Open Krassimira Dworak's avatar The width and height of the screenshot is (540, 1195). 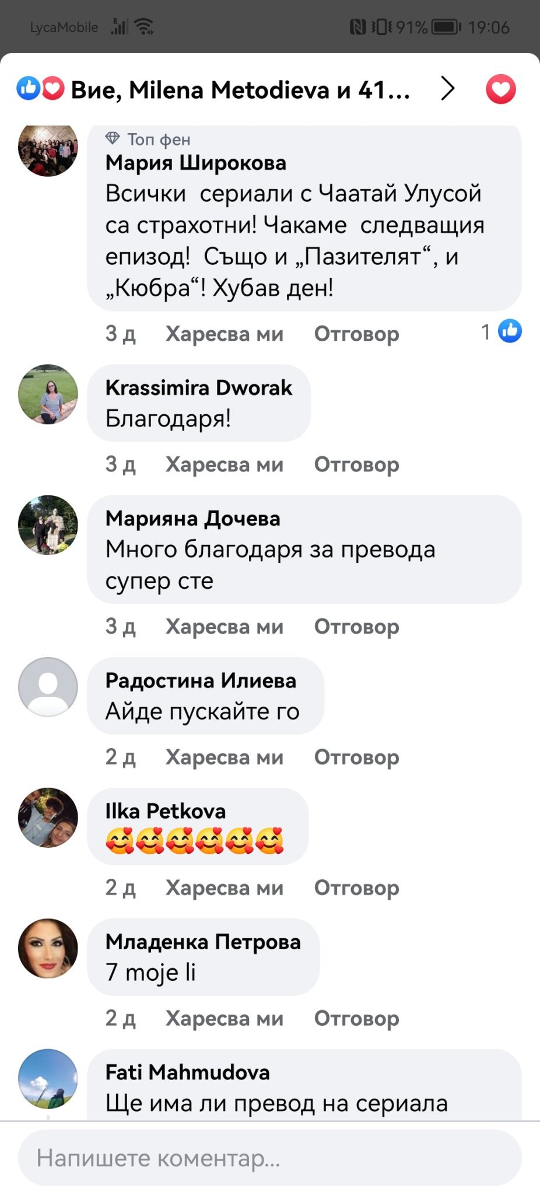pos(48,394)
